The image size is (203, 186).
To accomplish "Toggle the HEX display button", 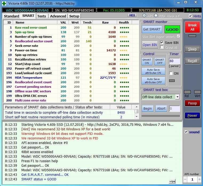I will point(132,15).
